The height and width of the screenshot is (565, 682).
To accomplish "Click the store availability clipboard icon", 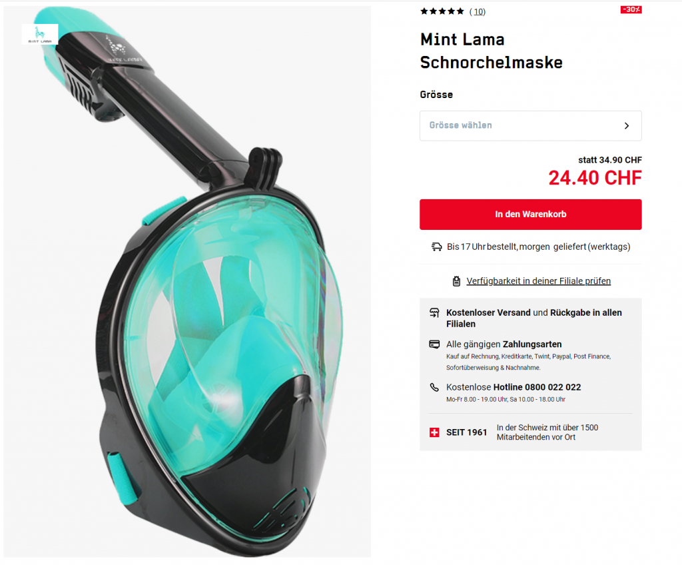I will pos(456,281).
